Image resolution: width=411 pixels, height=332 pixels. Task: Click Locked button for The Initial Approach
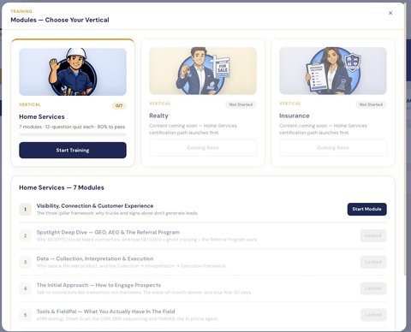pos(373,288)
